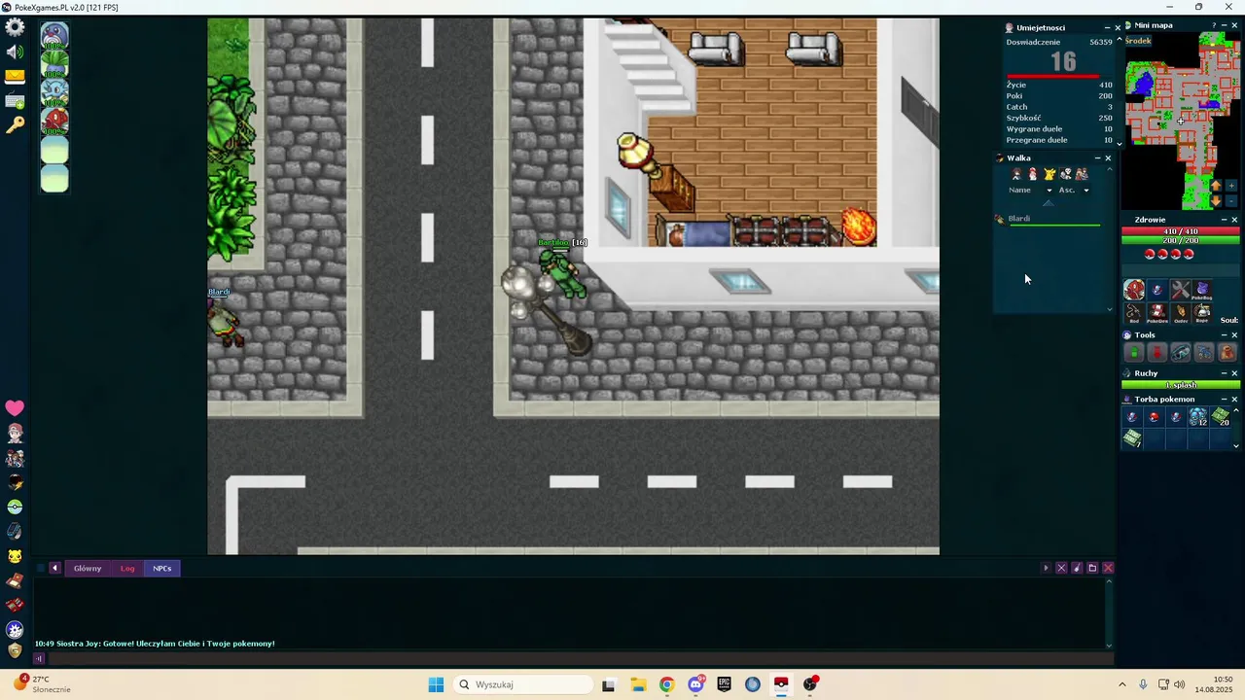Minimize the Umiejetnosci panel
The height and width of the screenshot is (700, 1245).
pos(1107,28)
